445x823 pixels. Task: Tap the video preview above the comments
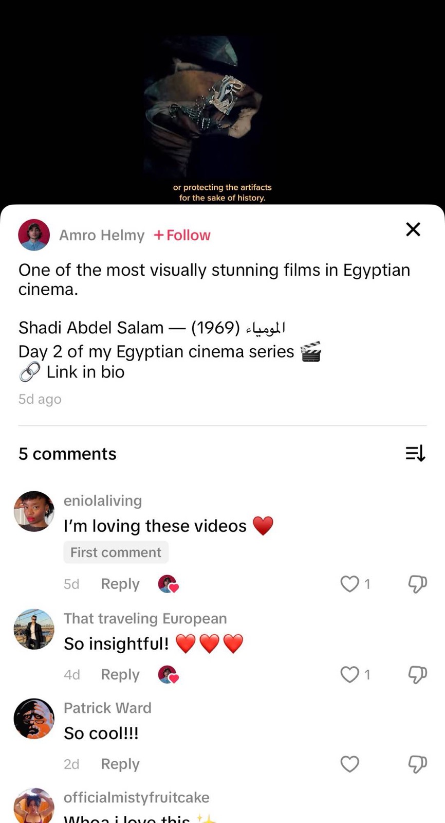click(x=222, y=108)
